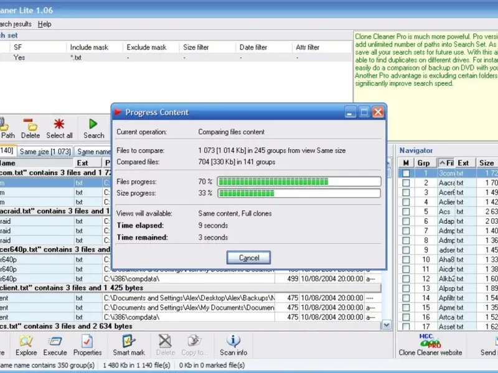This screenshot has height=373, width=498.
Task: Click the Attr filter column header
Action: [x=321, y=47]
